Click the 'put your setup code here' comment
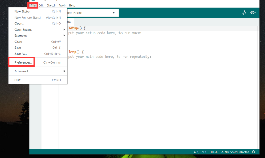The height and width of the screenshot is (158, 265). tap(105, 33)
